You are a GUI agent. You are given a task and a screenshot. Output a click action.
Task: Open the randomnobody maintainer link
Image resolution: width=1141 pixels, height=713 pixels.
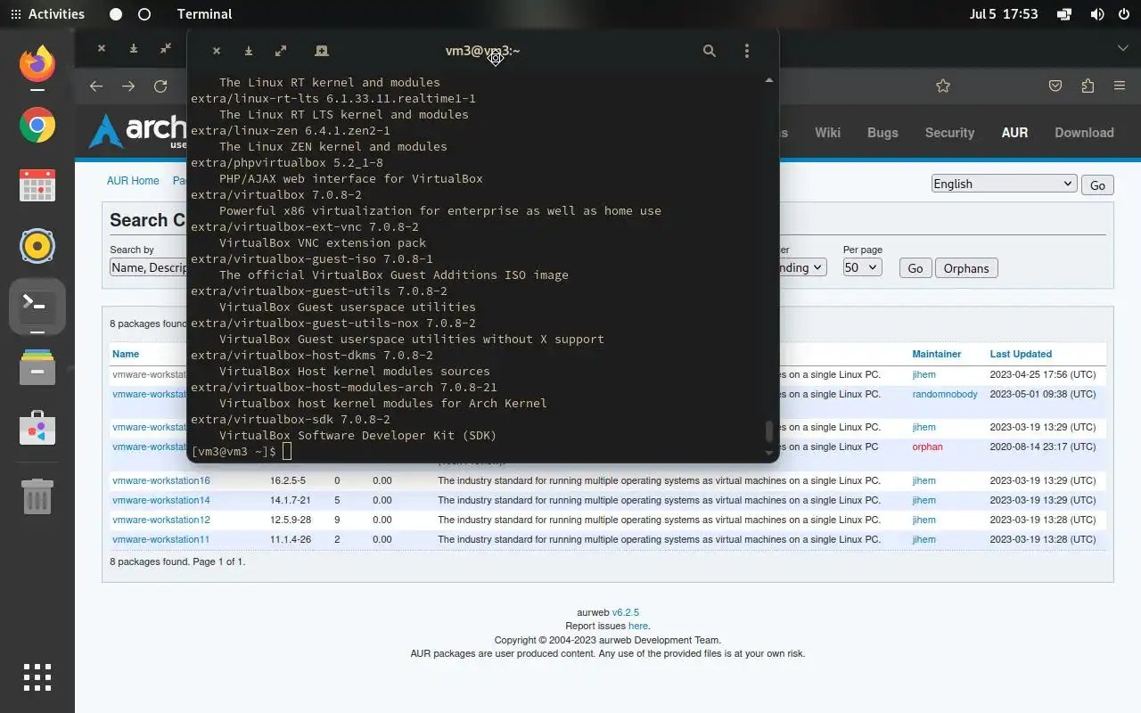click(x=945, y=394)
